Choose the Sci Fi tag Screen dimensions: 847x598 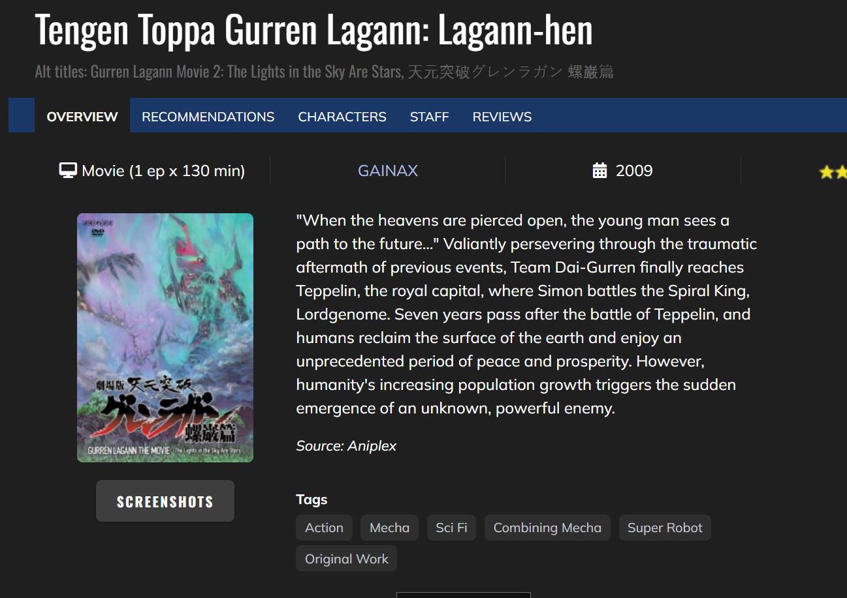point(451,528)
